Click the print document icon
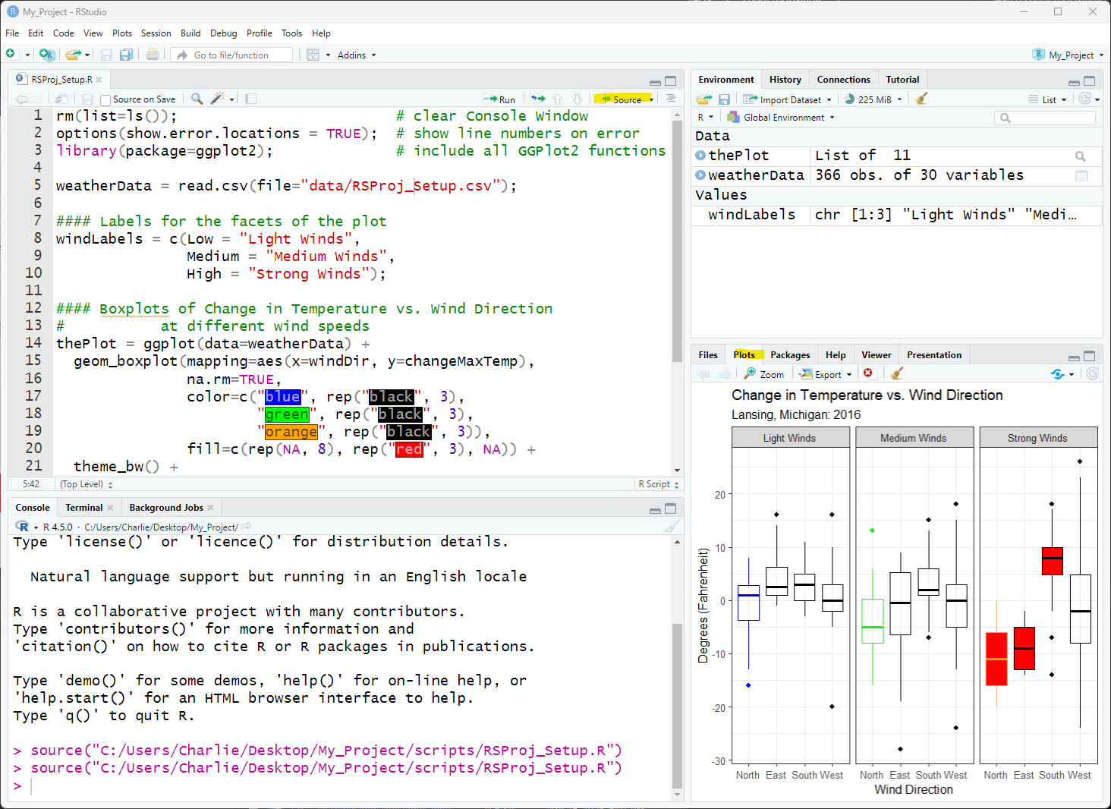Viewport: 1111px width, 809px height. click(x=153, y=55)
